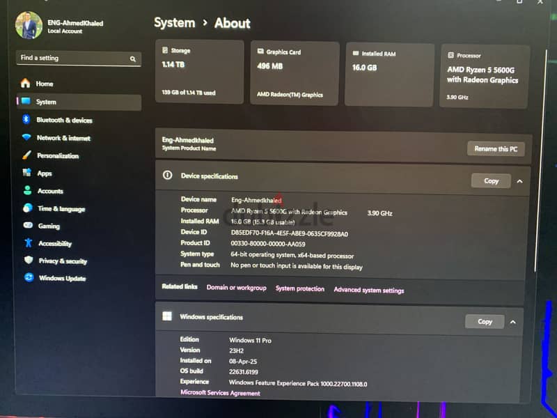
Task: Click the settings page scrollbar
Action: (x=541, y=161)
